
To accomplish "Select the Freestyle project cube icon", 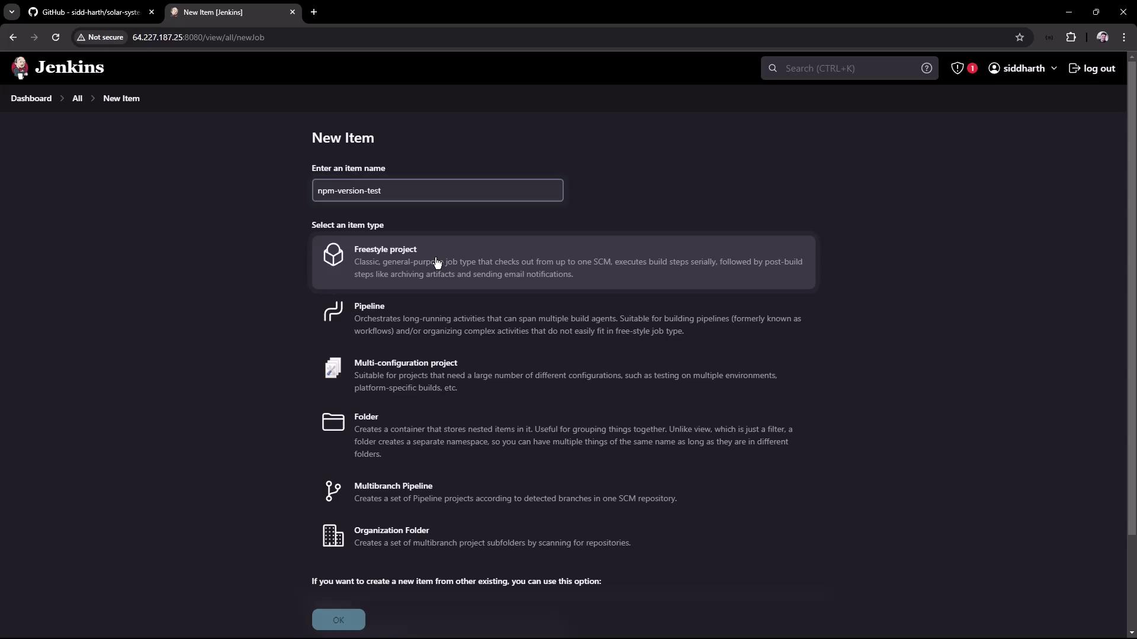I will (333, 255).
